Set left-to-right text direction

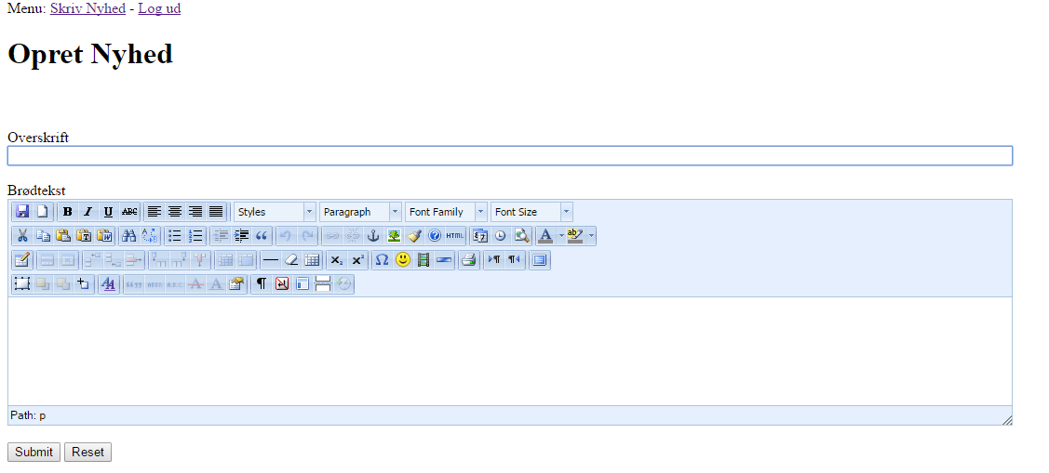point(493,260)
